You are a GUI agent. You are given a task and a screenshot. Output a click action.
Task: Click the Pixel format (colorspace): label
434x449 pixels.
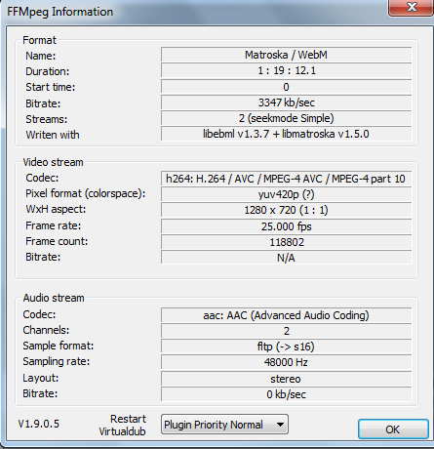pyautogui.click(x=86, y=193)
